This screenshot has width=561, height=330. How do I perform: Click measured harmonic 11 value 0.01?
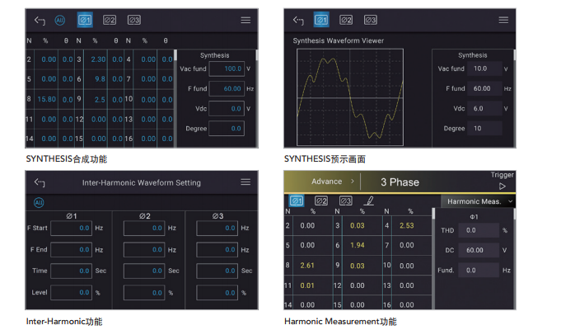pos(307,285)
